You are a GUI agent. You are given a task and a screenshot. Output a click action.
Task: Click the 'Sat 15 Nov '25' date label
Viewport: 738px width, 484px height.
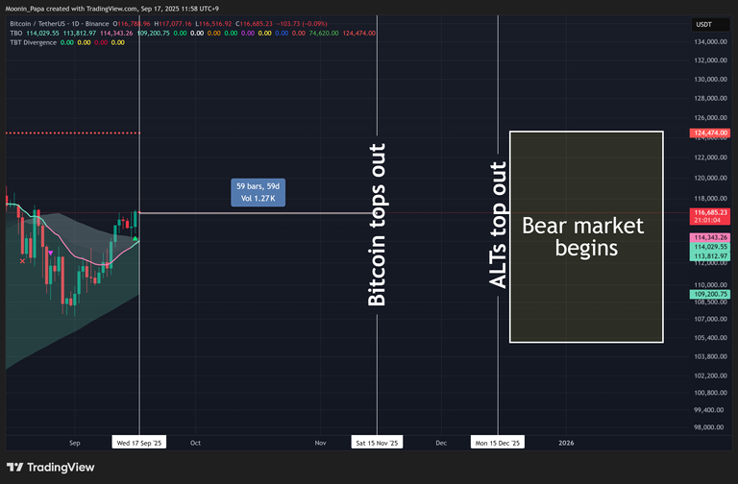(x=377, y=443)
